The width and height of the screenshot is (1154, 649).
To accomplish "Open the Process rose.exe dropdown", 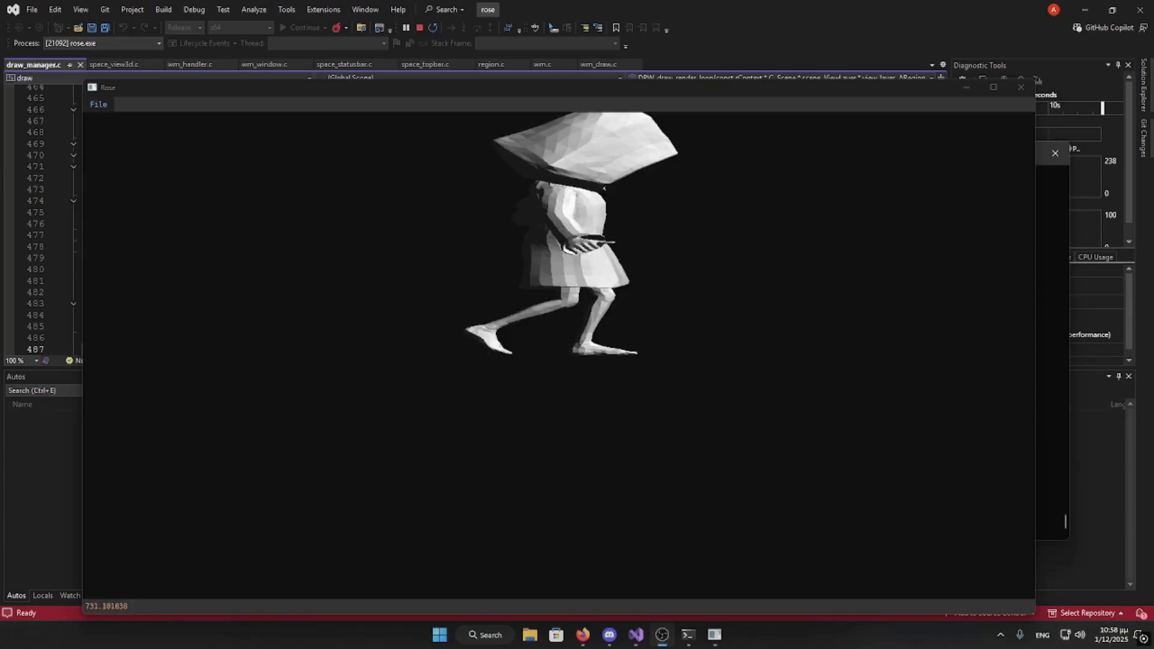I will (x=159, y=43).
